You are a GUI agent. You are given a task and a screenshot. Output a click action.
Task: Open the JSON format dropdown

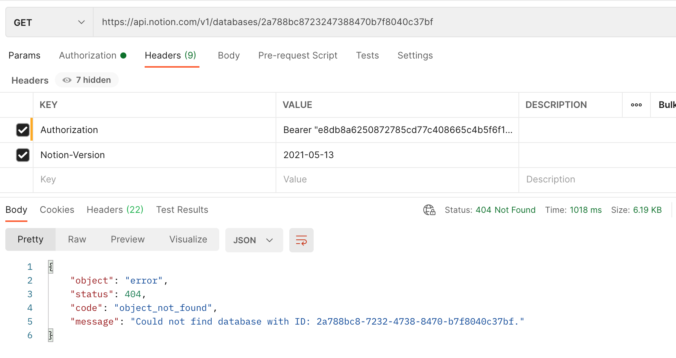click(x=254, y=240)
